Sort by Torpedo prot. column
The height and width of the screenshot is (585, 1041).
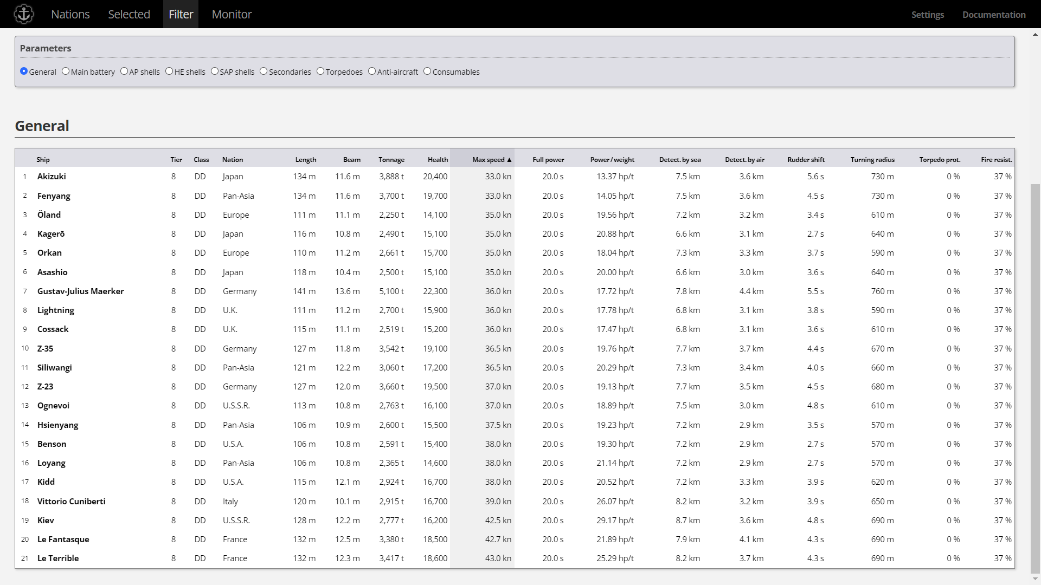[940, 159]
